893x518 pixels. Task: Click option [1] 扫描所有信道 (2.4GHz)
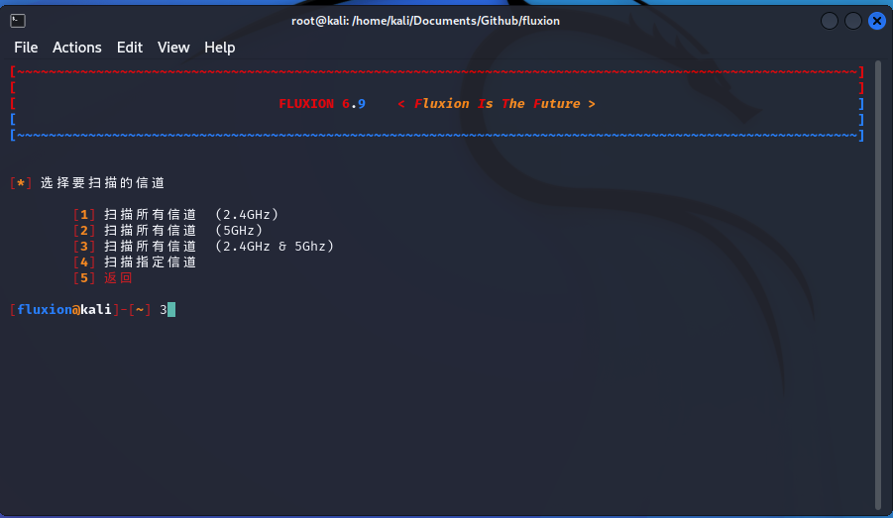click(x=175, y=215)
